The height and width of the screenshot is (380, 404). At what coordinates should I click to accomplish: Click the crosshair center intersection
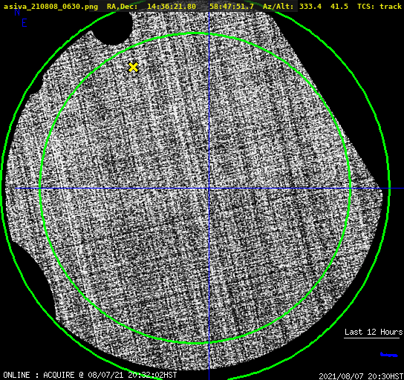209,189
